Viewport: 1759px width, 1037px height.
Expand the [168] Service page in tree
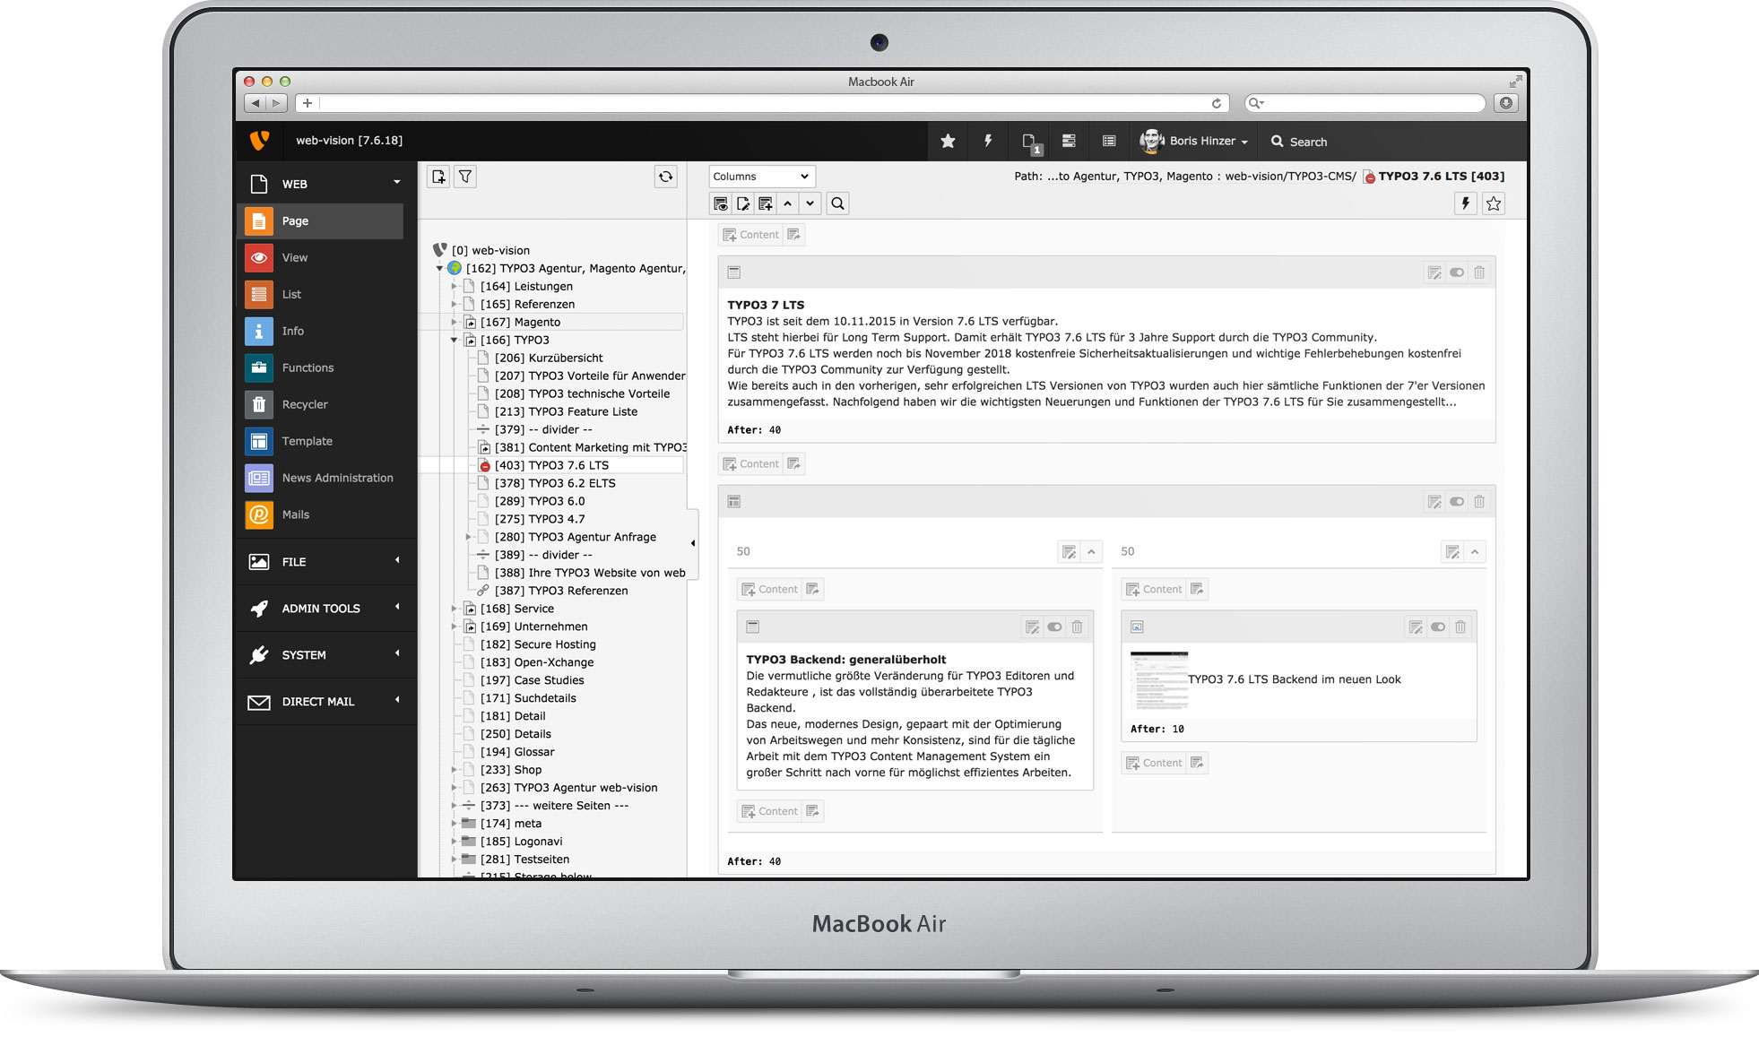(x=455, y=608)
